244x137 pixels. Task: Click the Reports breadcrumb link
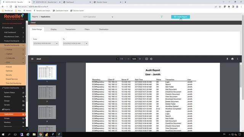(35, 17)
